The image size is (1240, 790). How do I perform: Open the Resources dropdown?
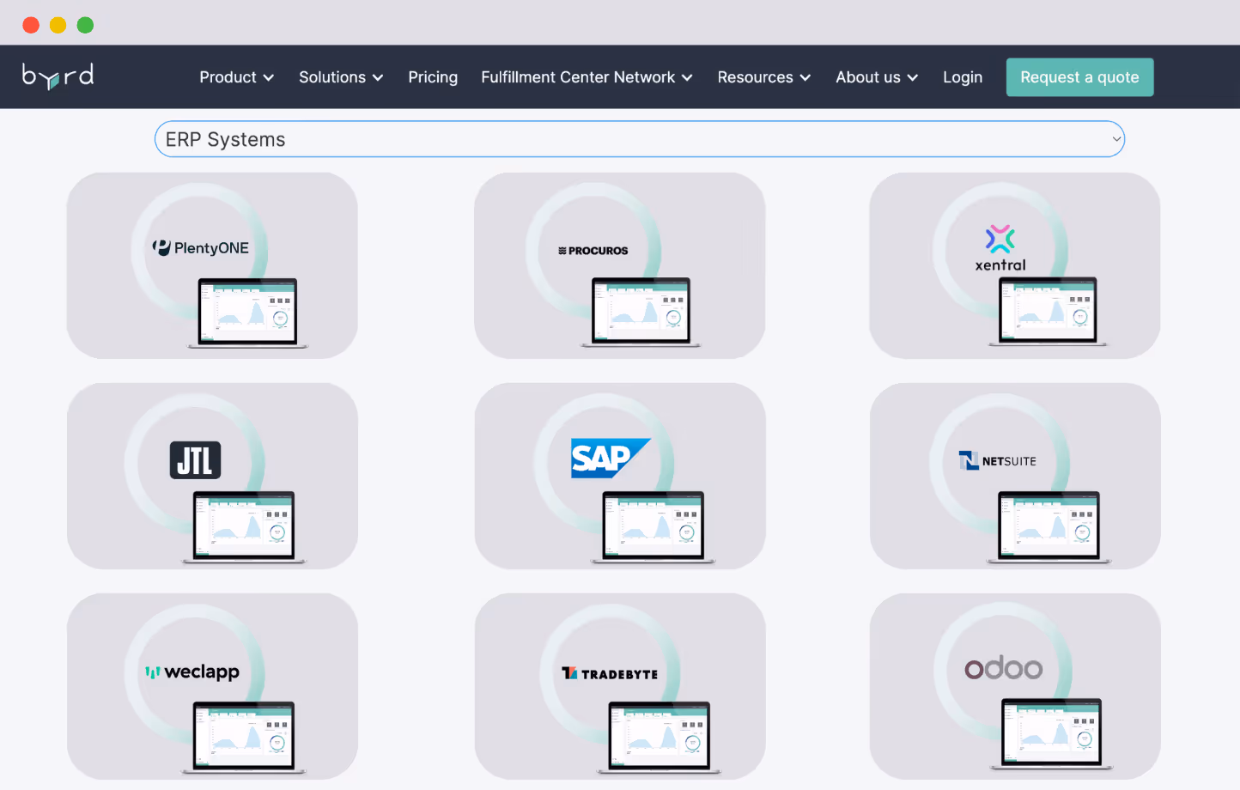pos(763,76)
